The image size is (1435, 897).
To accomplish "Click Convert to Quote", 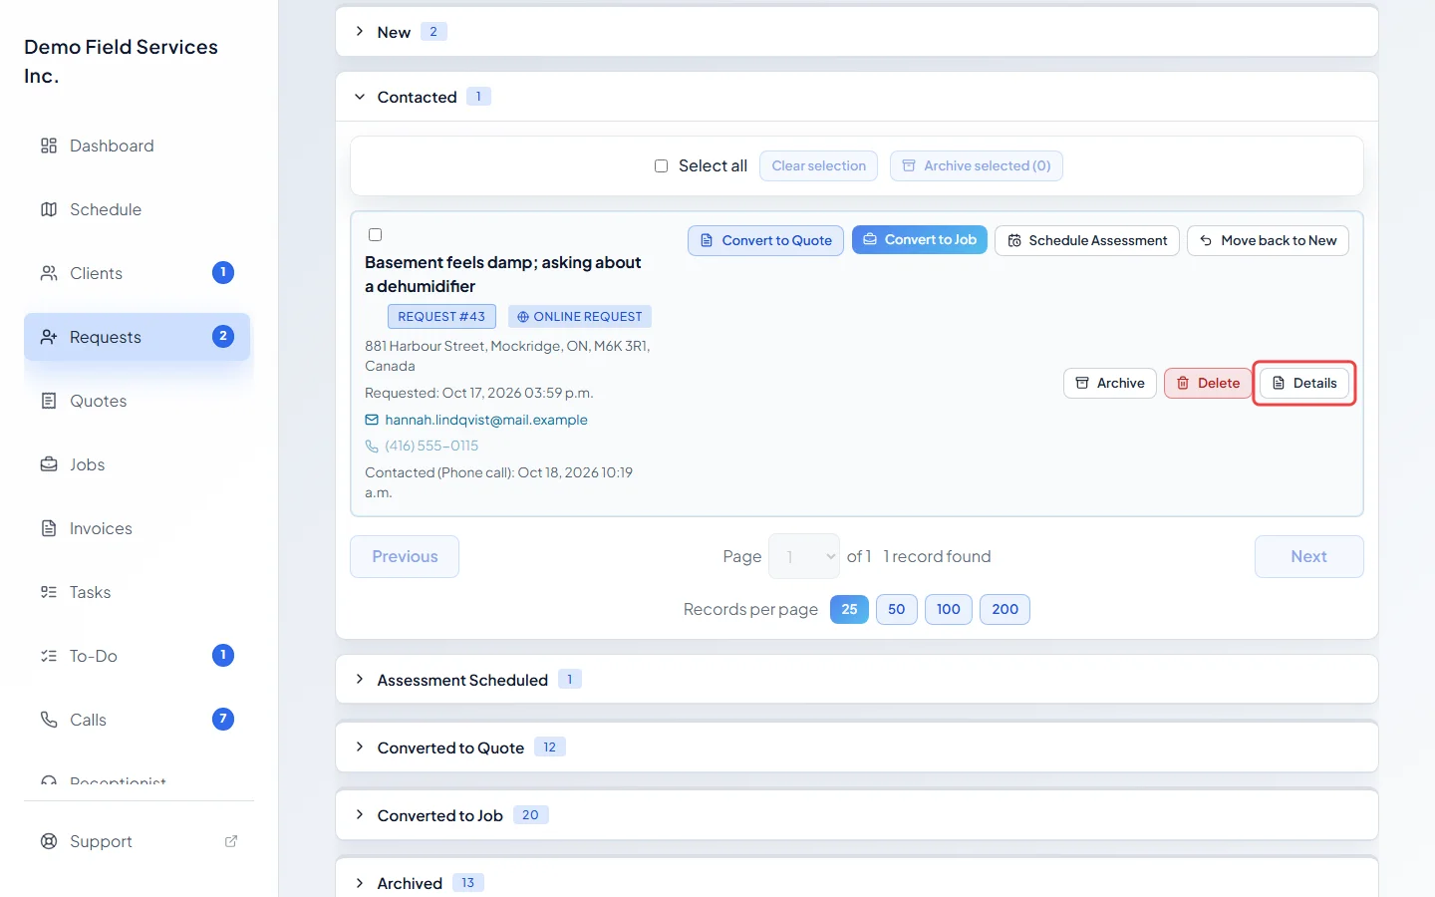I will pos(766,240).
